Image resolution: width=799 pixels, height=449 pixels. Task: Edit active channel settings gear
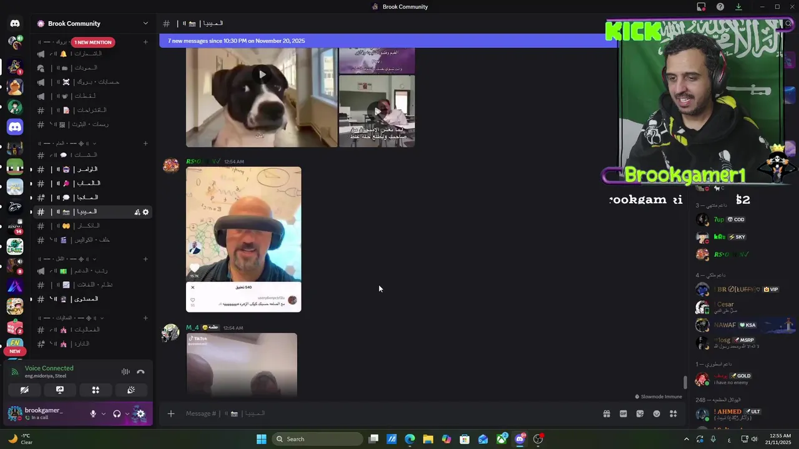coord(146,212)
